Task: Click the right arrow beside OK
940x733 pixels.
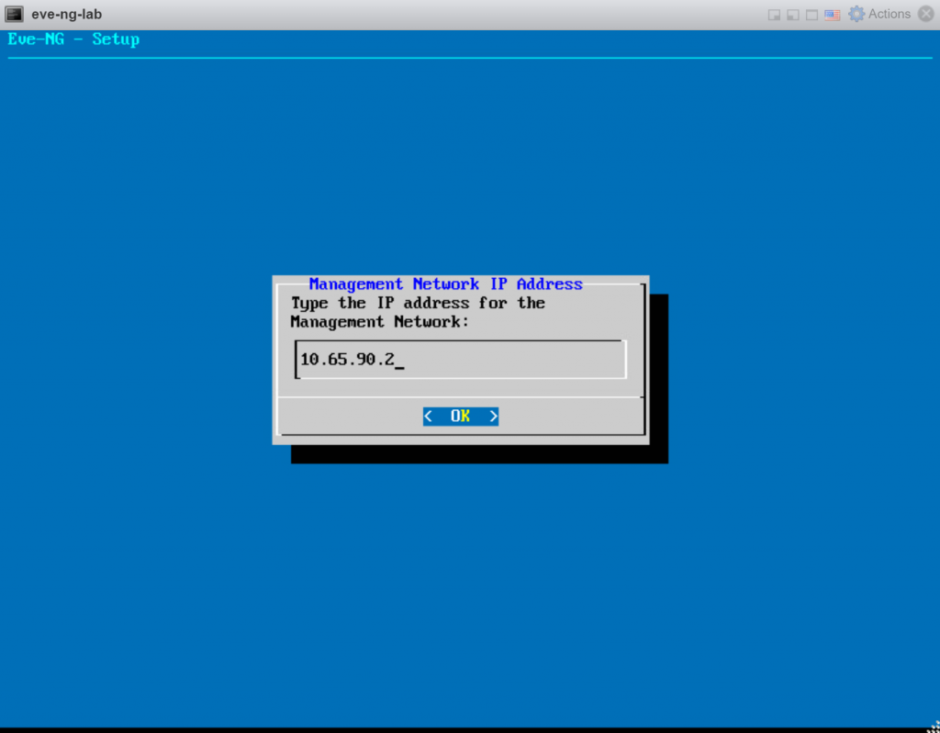Action: point(493,416)
